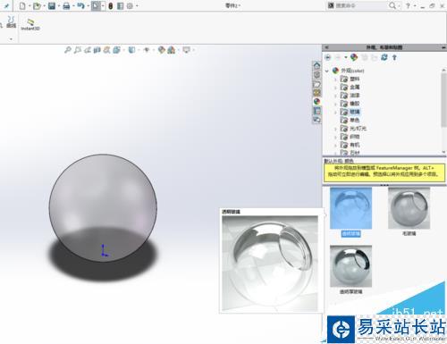
Task: Pin the appearances task pane
Action: pyautogui.click(x=443, y=47)
